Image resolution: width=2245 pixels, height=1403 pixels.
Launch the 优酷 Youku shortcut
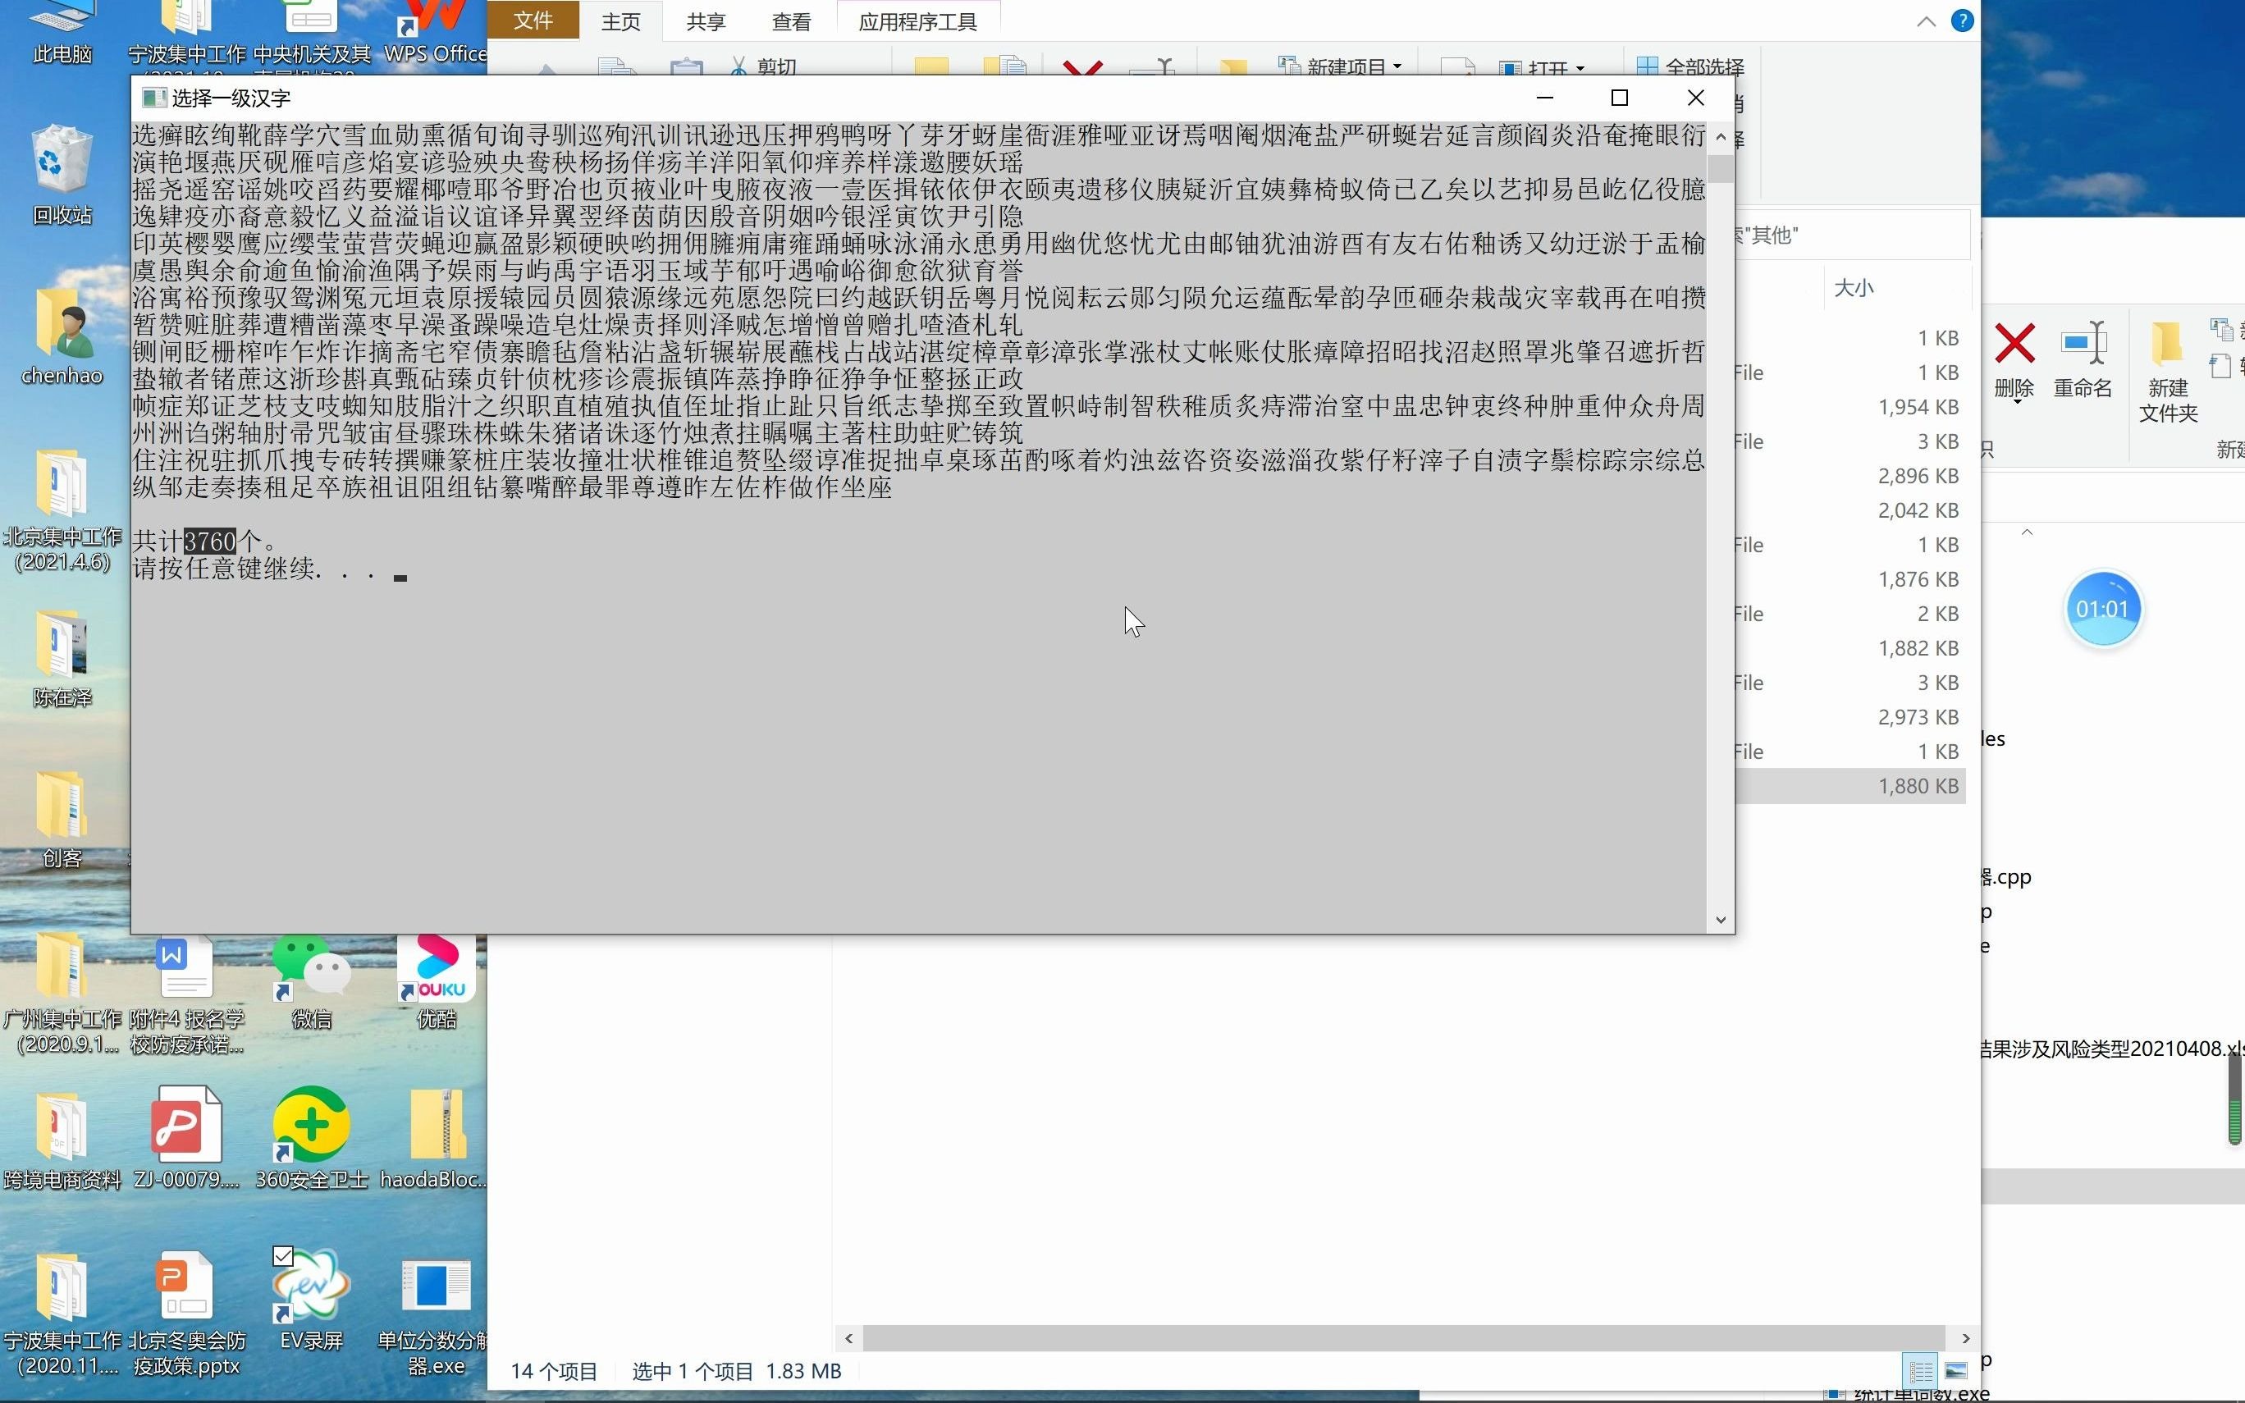coord(436,982)
